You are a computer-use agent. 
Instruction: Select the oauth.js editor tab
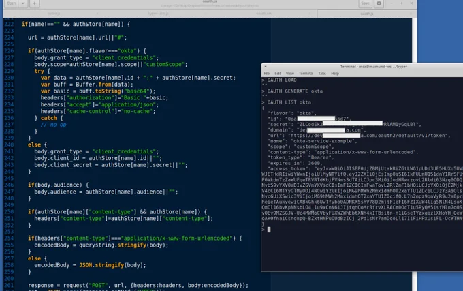pos(367,14)
